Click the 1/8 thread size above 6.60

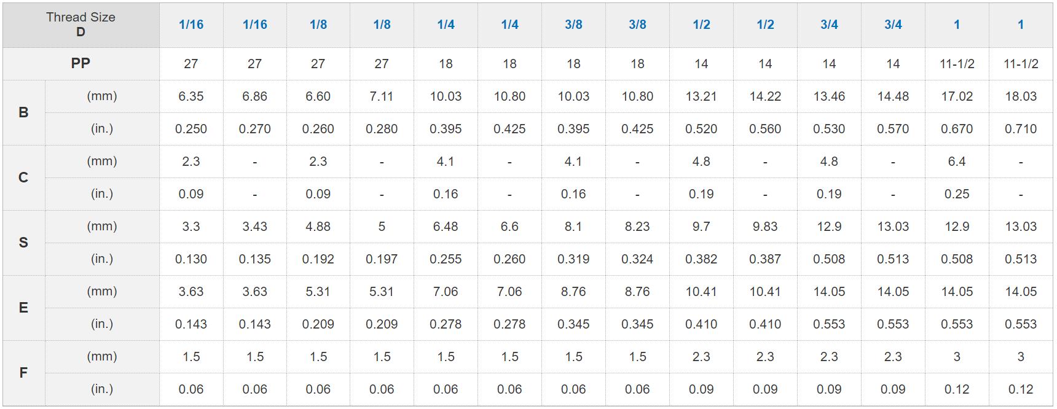(x=318, y=25)
